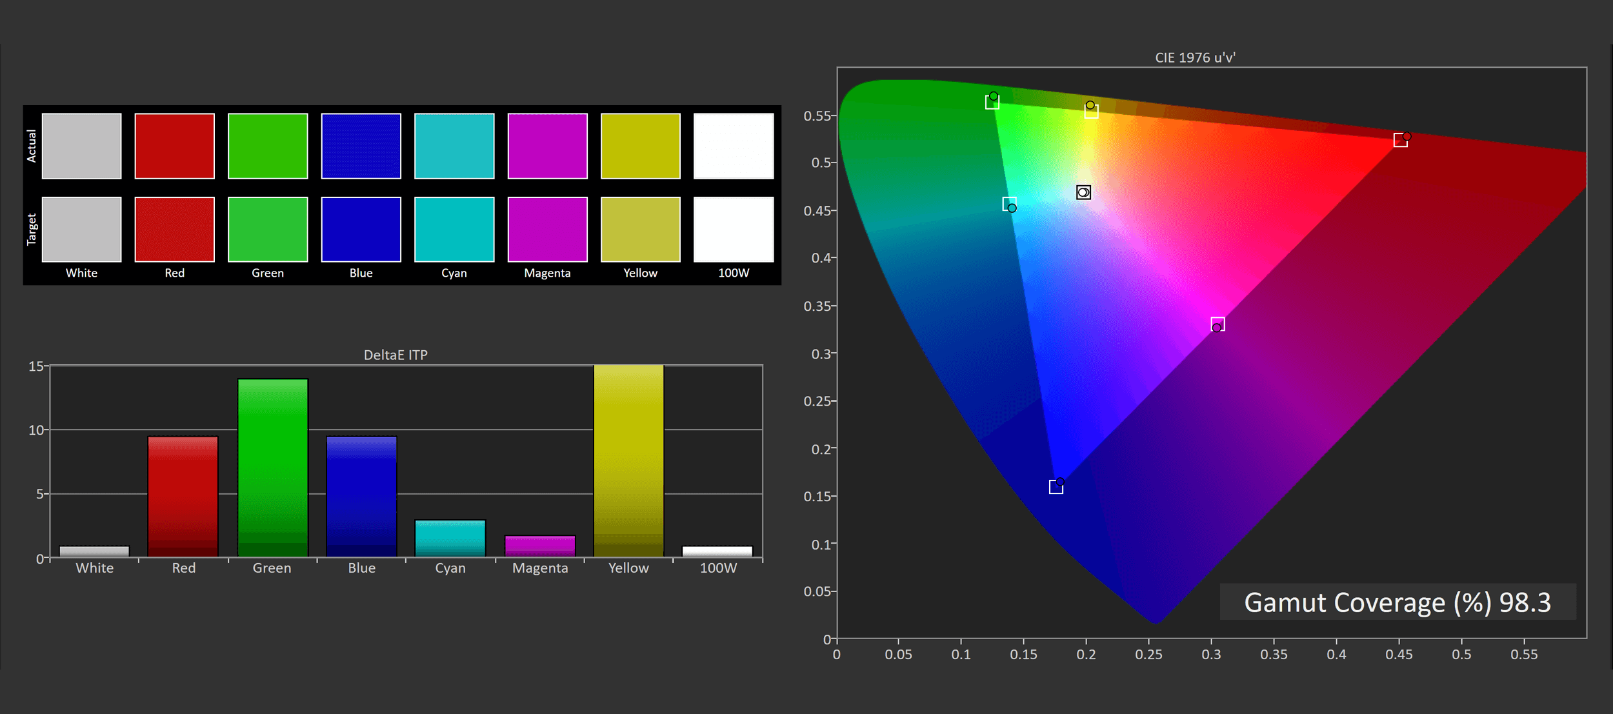Select the Actual Blue swatch
Viewport: 1613px width, 714px height.
361,146
